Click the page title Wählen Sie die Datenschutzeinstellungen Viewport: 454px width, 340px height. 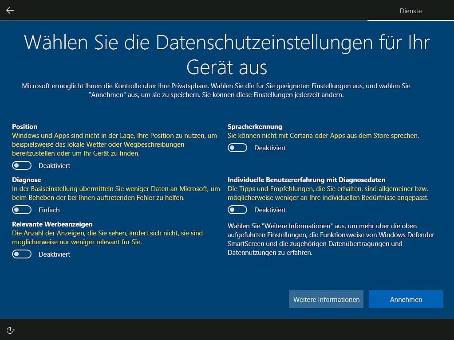pos(227,55)
